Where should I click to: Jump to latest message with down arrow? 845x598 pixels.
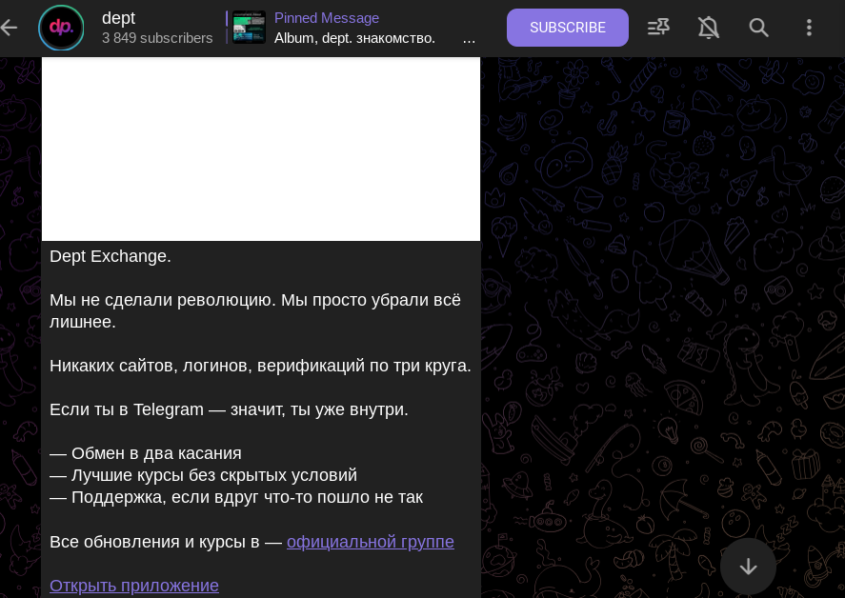[748, 567]
